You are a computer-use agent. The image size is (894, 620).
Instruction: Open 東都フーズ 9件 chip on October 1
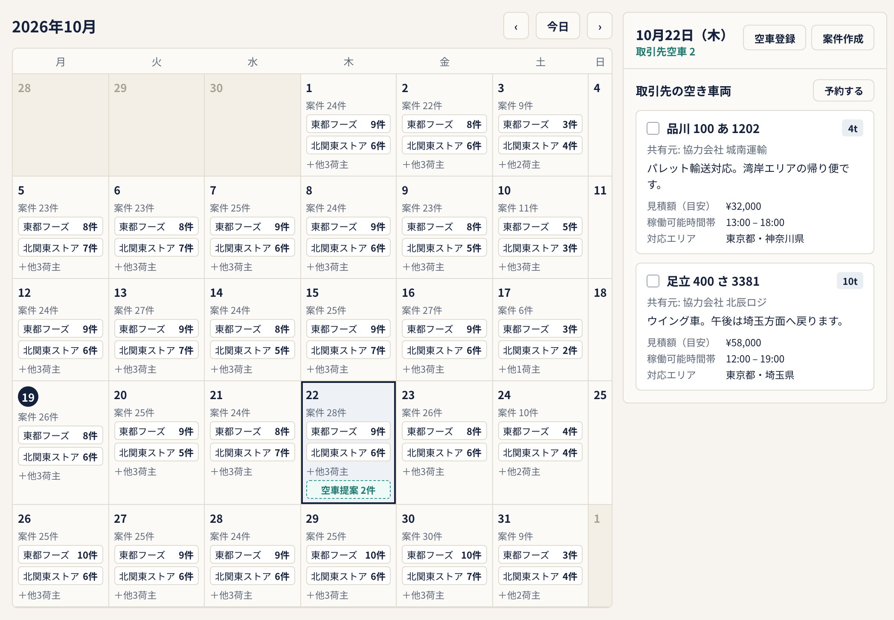(348, 124)
